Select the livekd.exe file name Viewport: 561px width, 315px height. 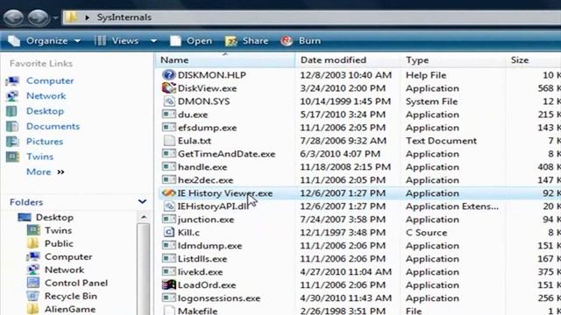(x=201, y=272)
